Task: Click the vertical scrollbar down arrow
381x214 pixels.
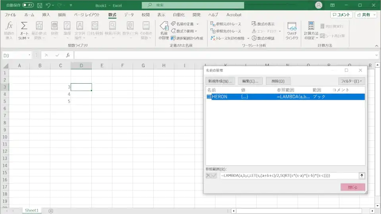Action: point(377,206)
